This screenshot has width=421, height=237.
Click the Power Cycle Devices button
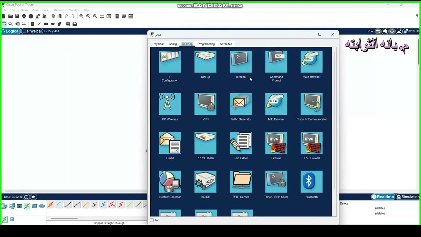pos(26,197)
